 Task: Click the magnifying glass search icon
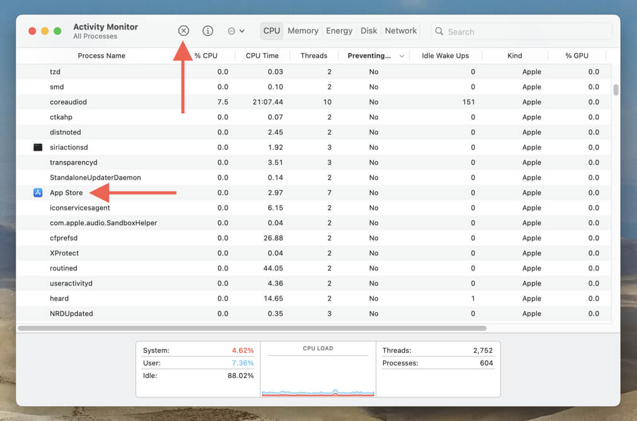tap(439, 32)
